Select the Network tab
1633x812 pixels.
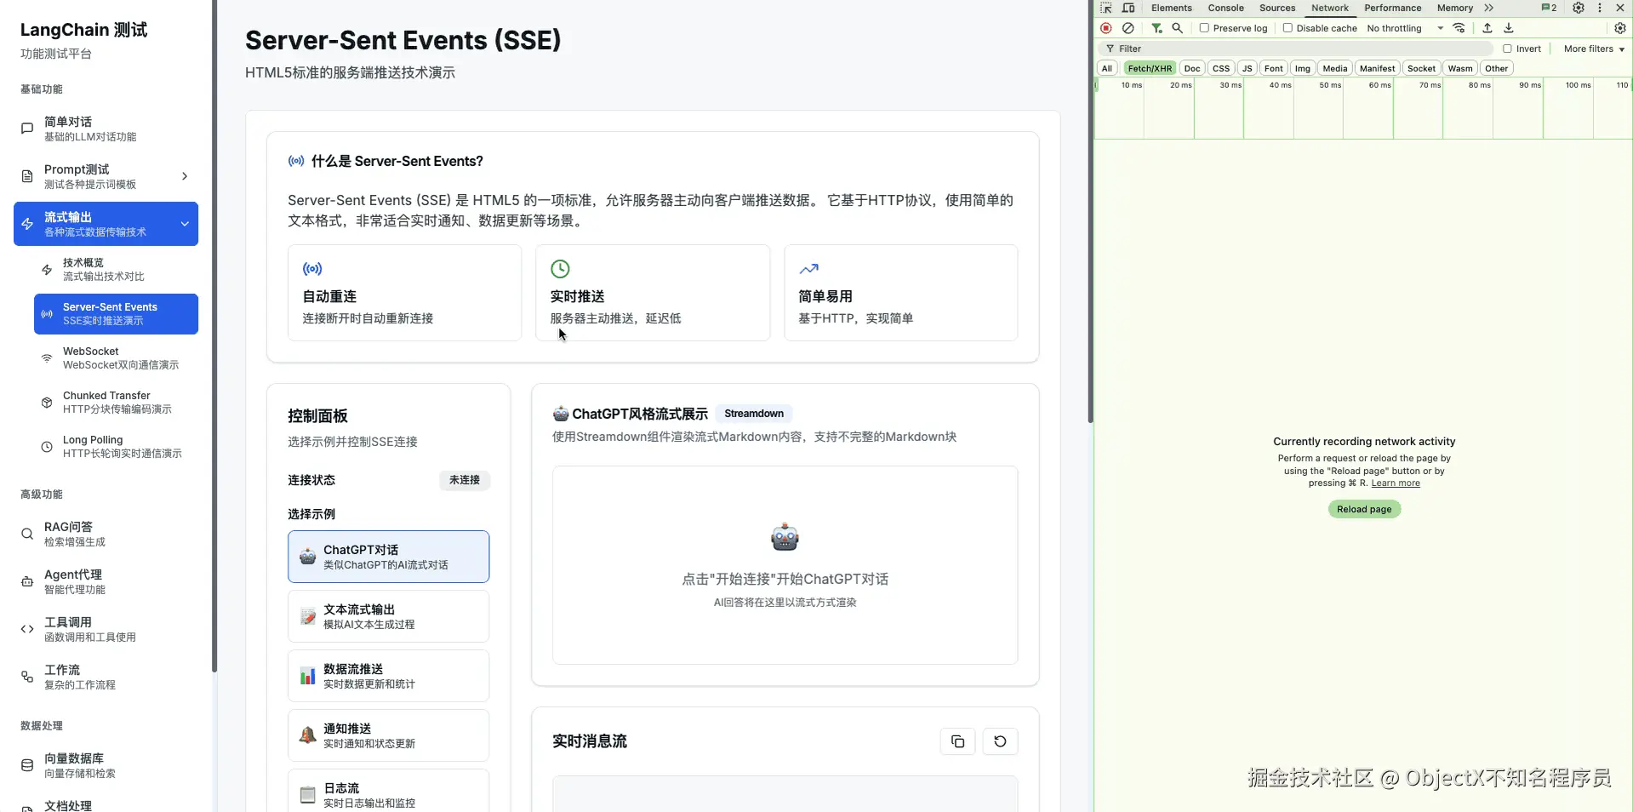coord(1330,8)
